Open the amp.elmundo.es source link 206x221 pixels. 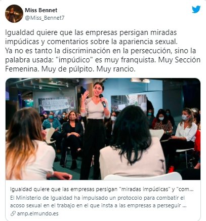[37, 213]
